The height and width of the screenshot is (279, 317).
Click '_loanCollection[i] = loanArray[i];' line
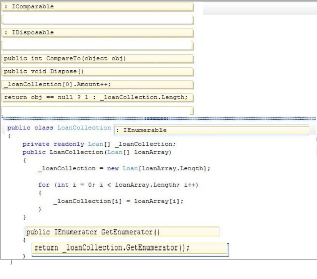[x=119, y=201]
